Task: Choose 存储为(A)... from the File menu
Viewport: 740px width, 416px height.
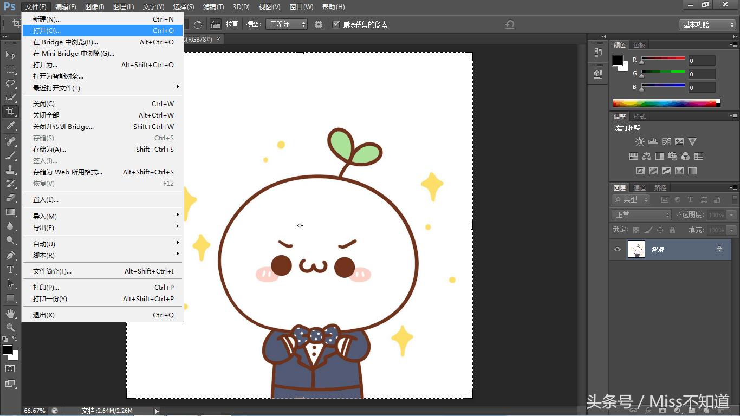Action: 49,149
